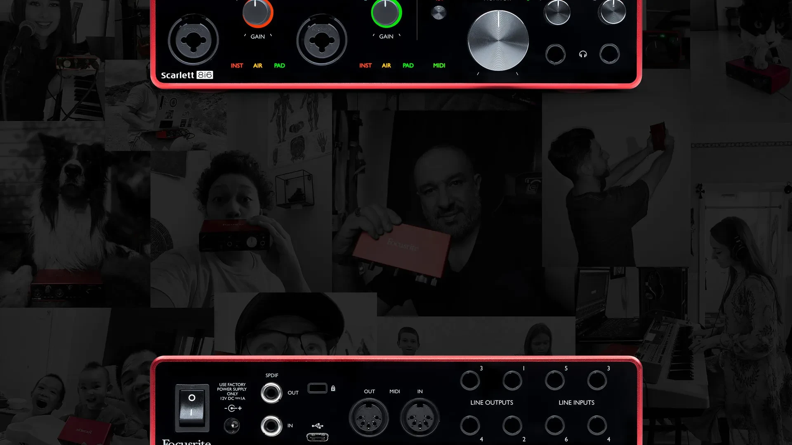This screenshot has height=445, width=792.
Task: Select line output jack 2
Action: point(512,425)
